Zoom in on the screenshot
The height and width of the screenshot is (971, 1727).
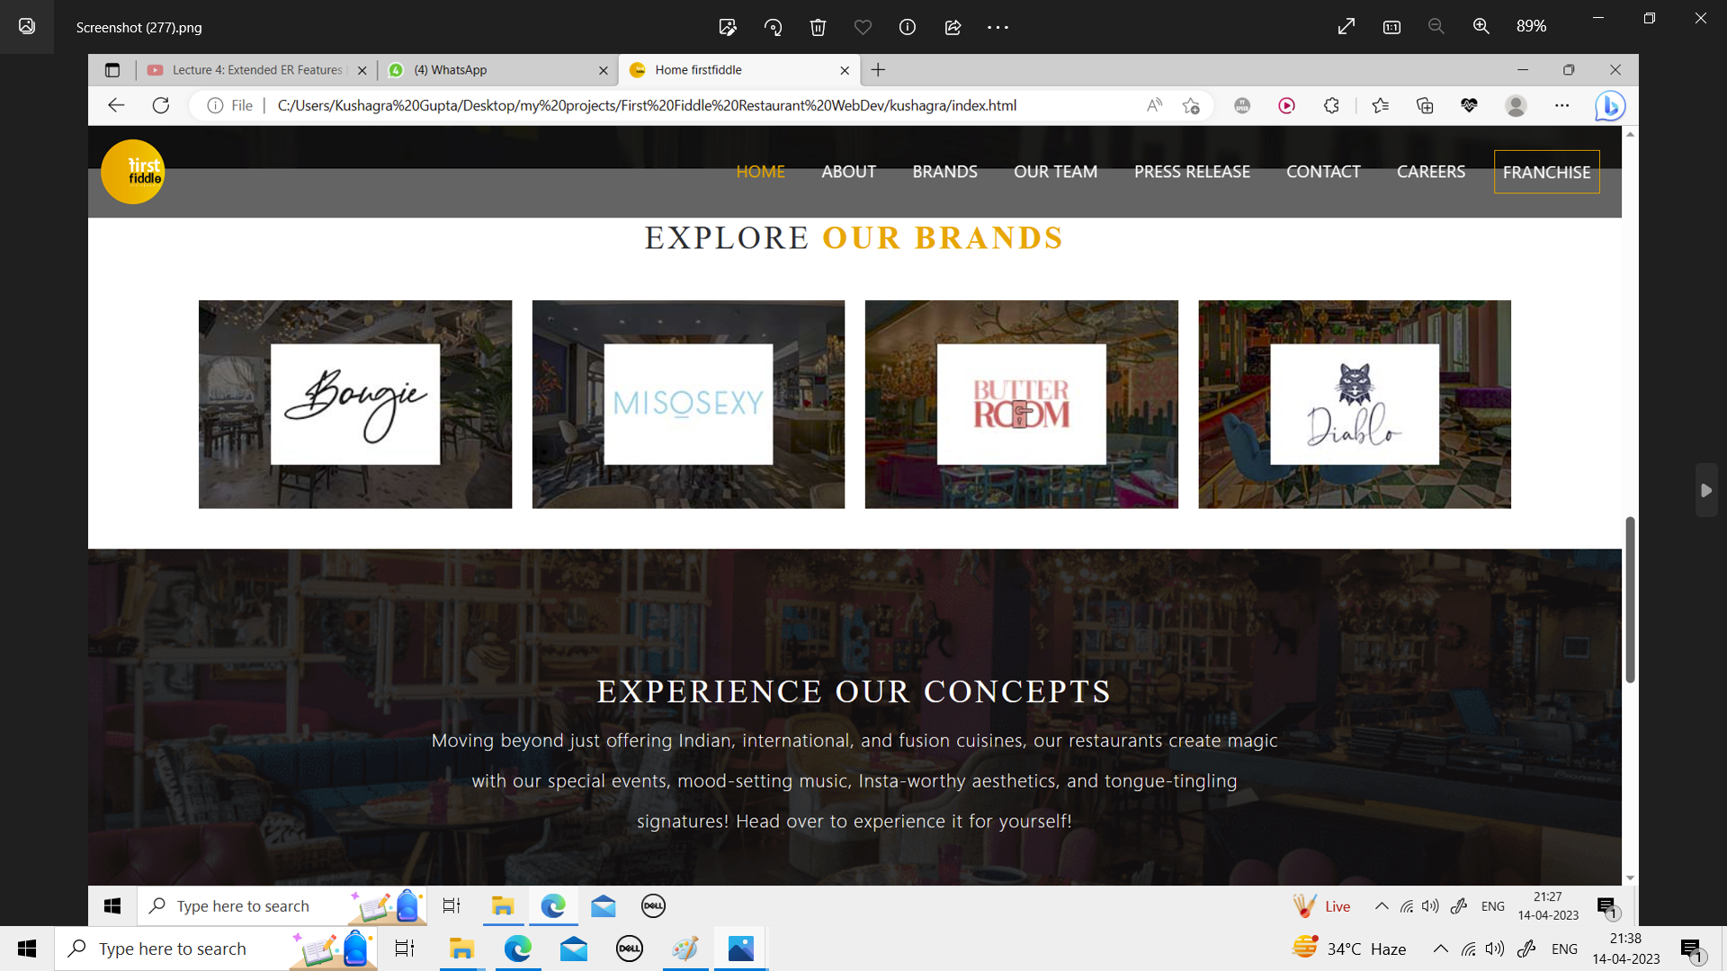click(x=1481, y=26)
